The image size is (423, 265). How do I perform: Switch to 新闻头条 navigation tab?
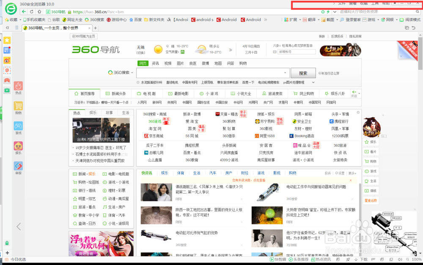click(116, 93)
